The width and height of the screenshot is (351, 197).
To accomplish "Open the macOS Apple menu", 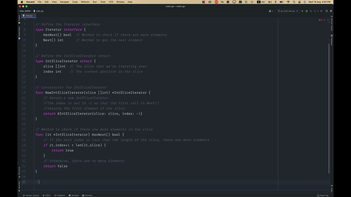I will (x=22, y=2).
